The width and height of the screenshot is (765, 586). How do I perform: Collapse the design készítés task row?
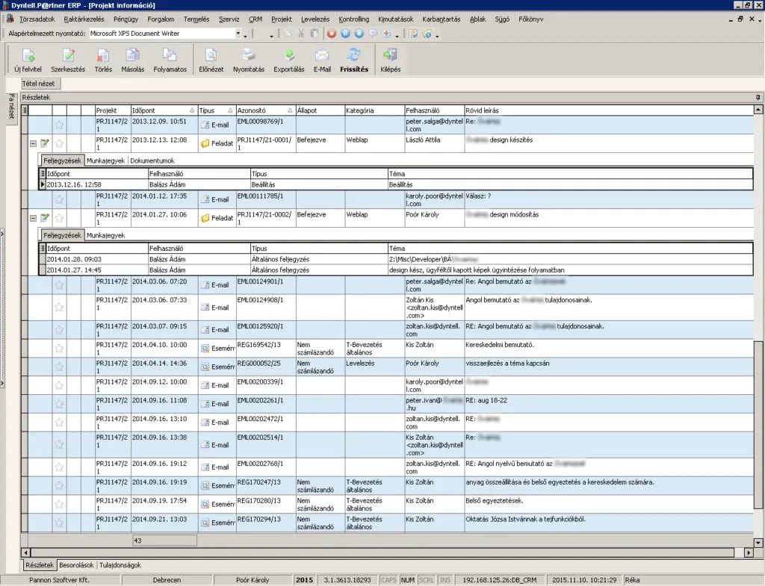click(33, 143)
